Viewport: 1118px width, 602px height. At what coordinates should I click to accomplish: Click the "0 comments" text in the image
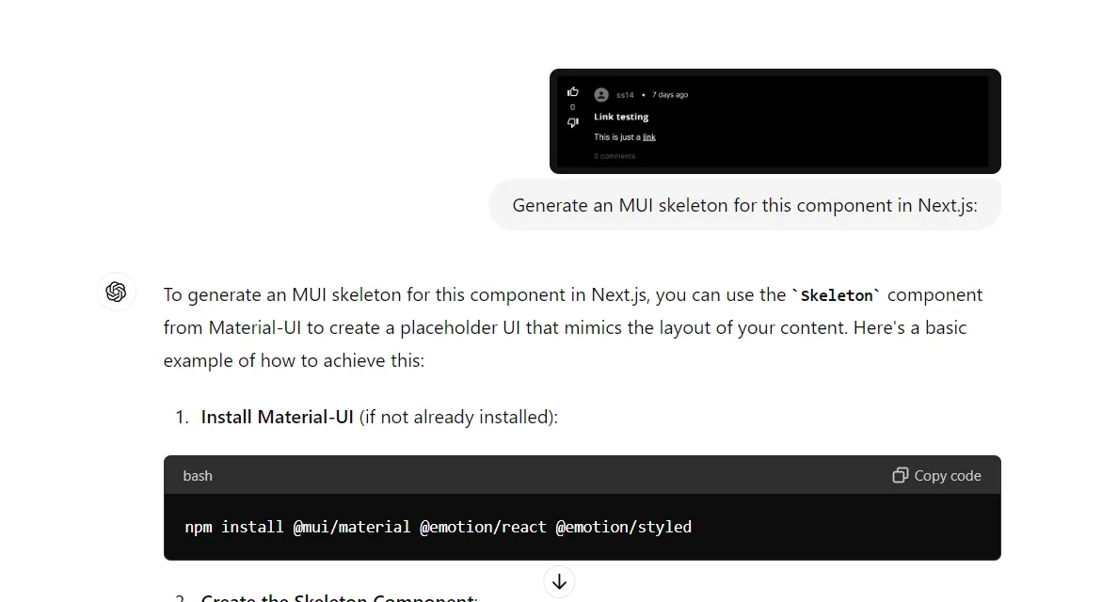(x=615, y=156)
